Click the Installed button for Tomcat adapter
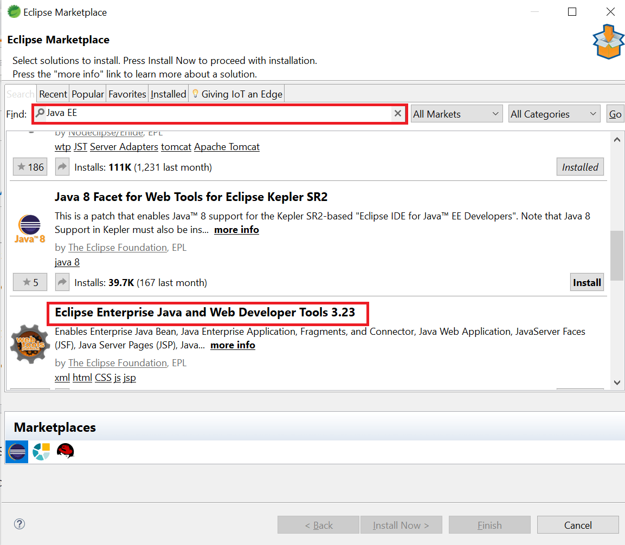The width and height of the screenshot is (625, 545). 580,167
